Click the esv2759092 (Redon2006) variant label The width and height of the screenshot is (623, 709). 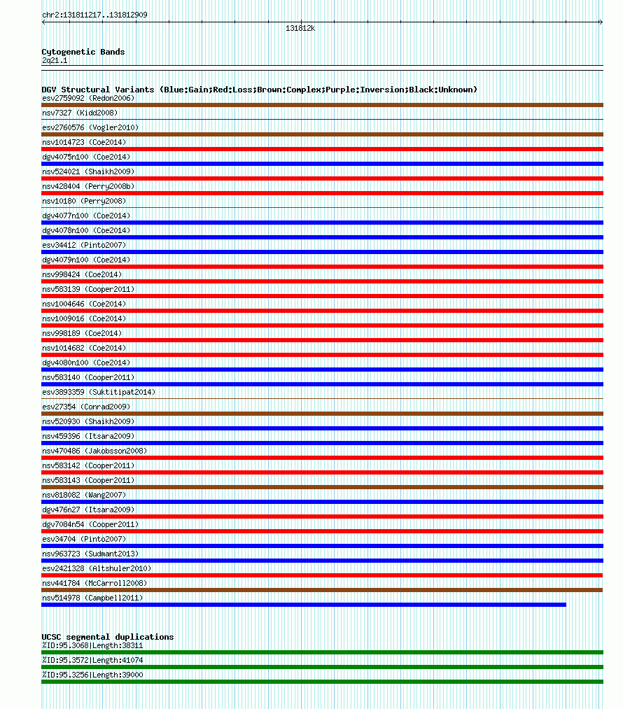[x=88, y=98]
